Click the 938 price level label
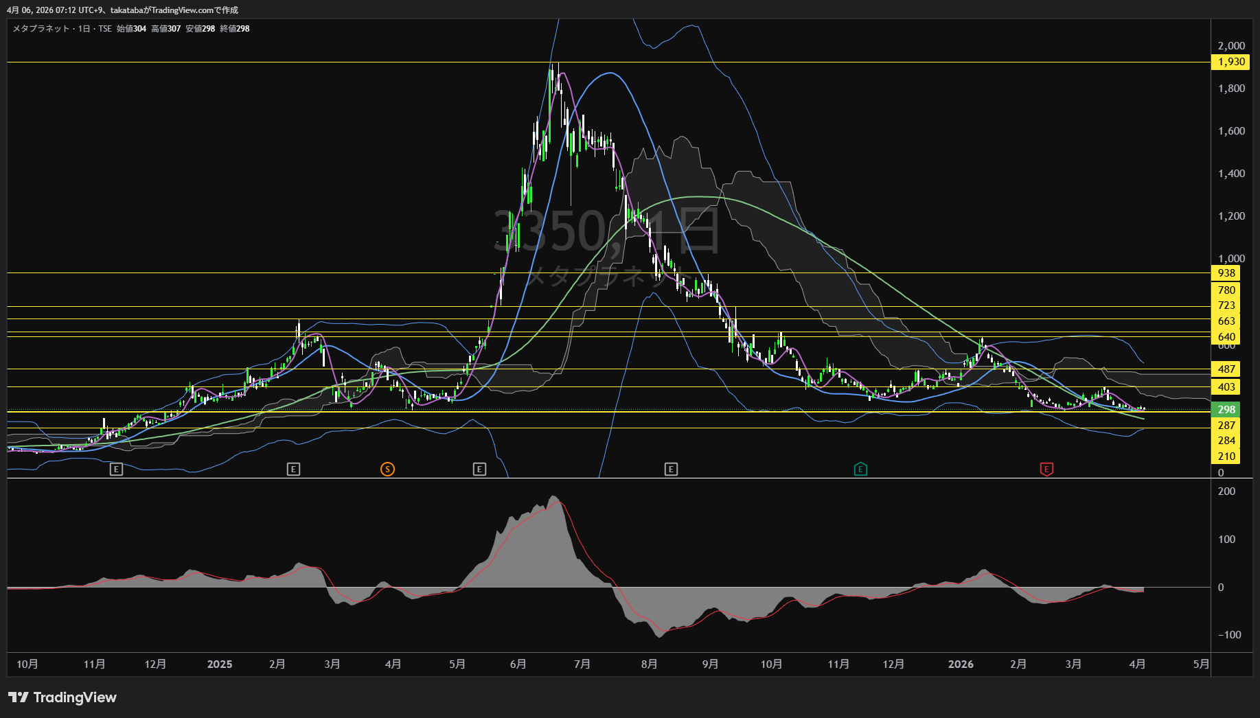The width and height of the screenshot is (1260, 718). pos(1226,273)
